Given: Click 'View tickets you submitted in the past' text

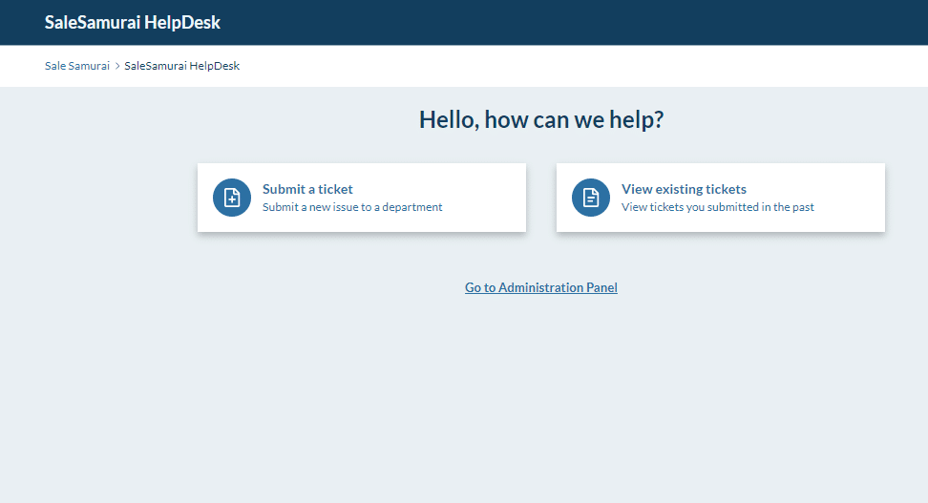Looking at the screenshot, I should pyautogui.click(x=717, y=207).
